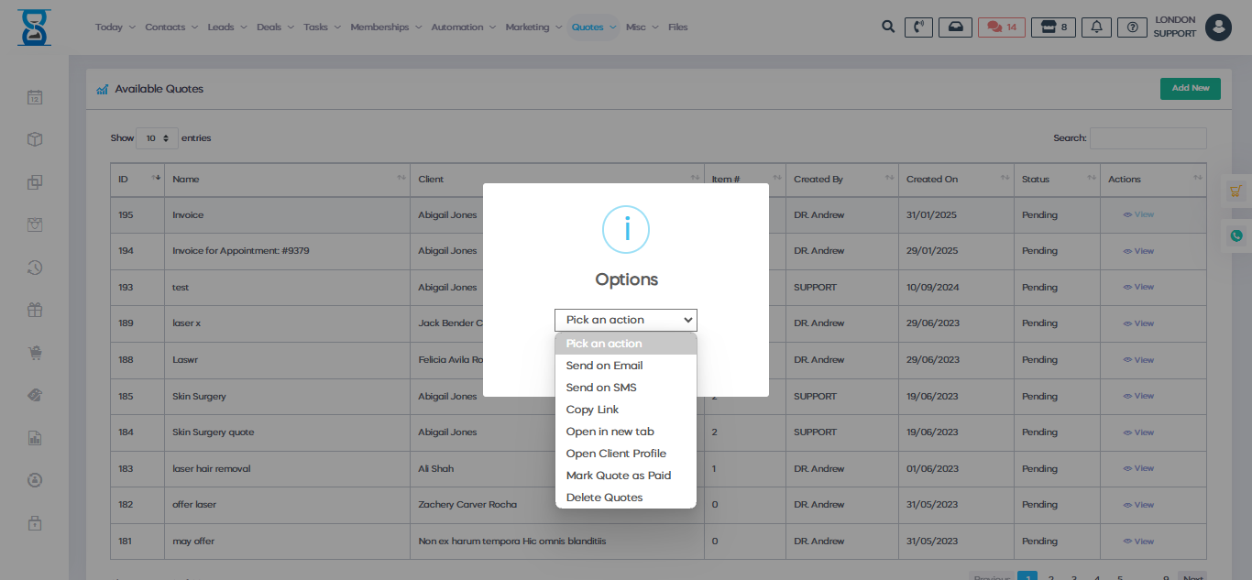Open the notifications bell
The image size is (1252, 580).
point(1096,27)
